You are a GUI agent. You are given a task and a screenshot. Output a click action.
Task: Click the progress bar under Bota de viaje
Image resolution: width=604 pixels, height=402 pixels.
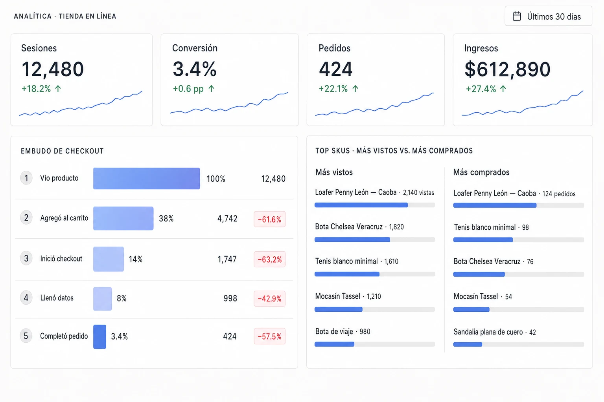375,344
